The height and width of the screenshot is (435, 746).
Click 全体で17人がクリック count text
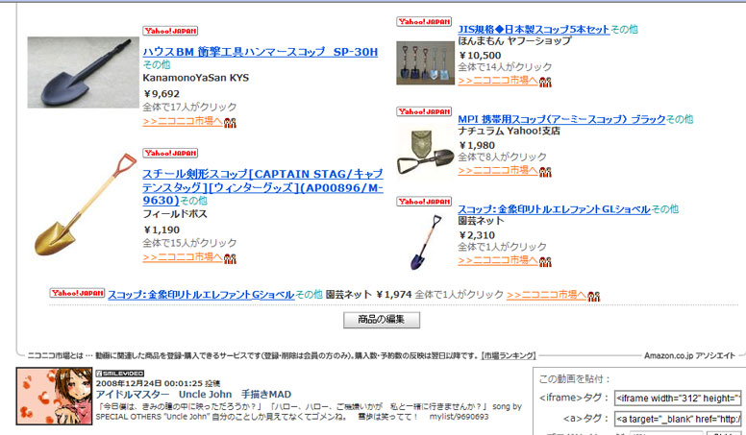tap(189, 108)
